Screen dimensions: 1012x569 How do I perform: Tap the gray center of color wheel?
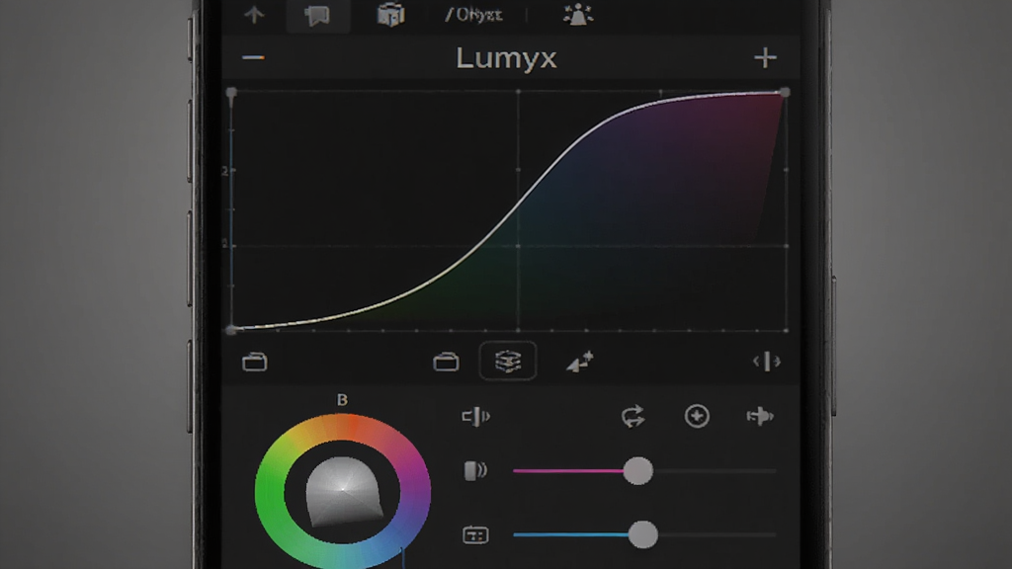click(343, 490)
